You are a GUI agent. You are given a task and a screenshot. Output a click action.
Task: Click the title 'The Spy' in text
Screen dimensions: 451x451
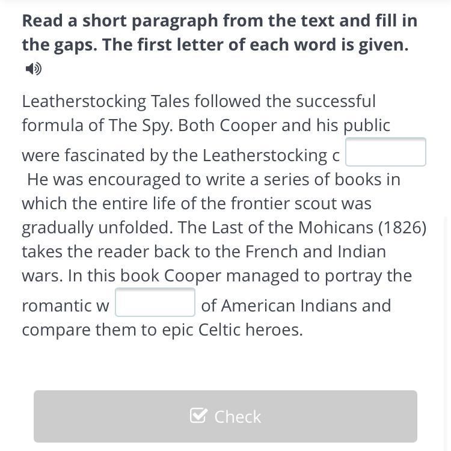[x=140, y=125]
